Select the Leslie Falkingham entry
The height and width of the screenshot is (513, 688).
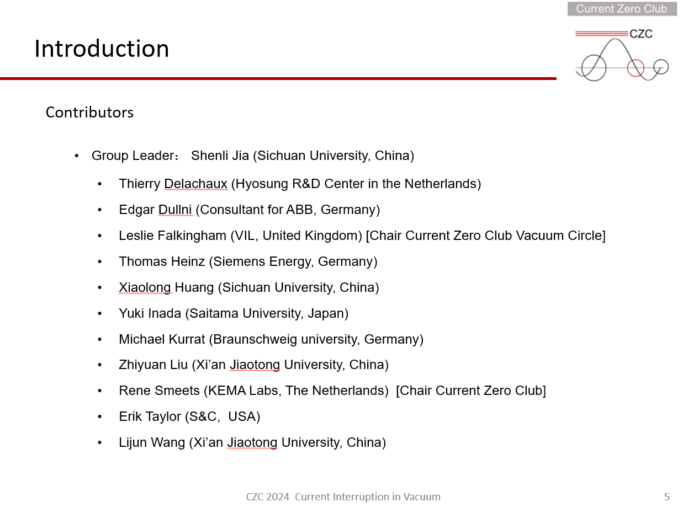(240, 236)
